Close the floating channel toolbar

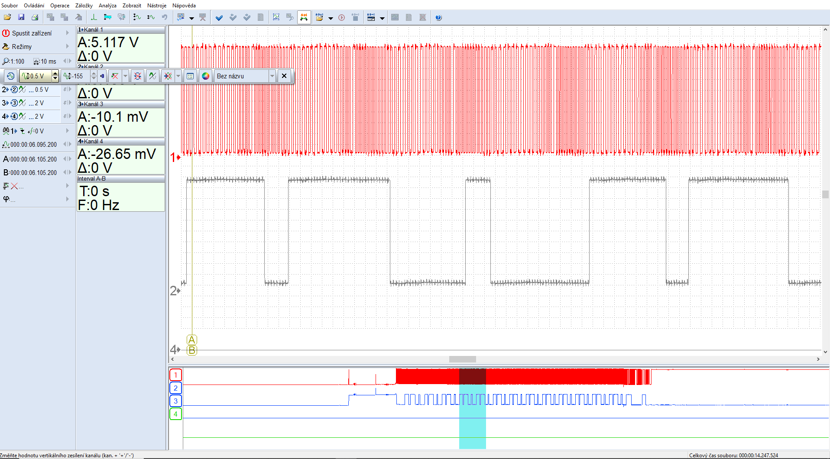(x=284, y=76)
